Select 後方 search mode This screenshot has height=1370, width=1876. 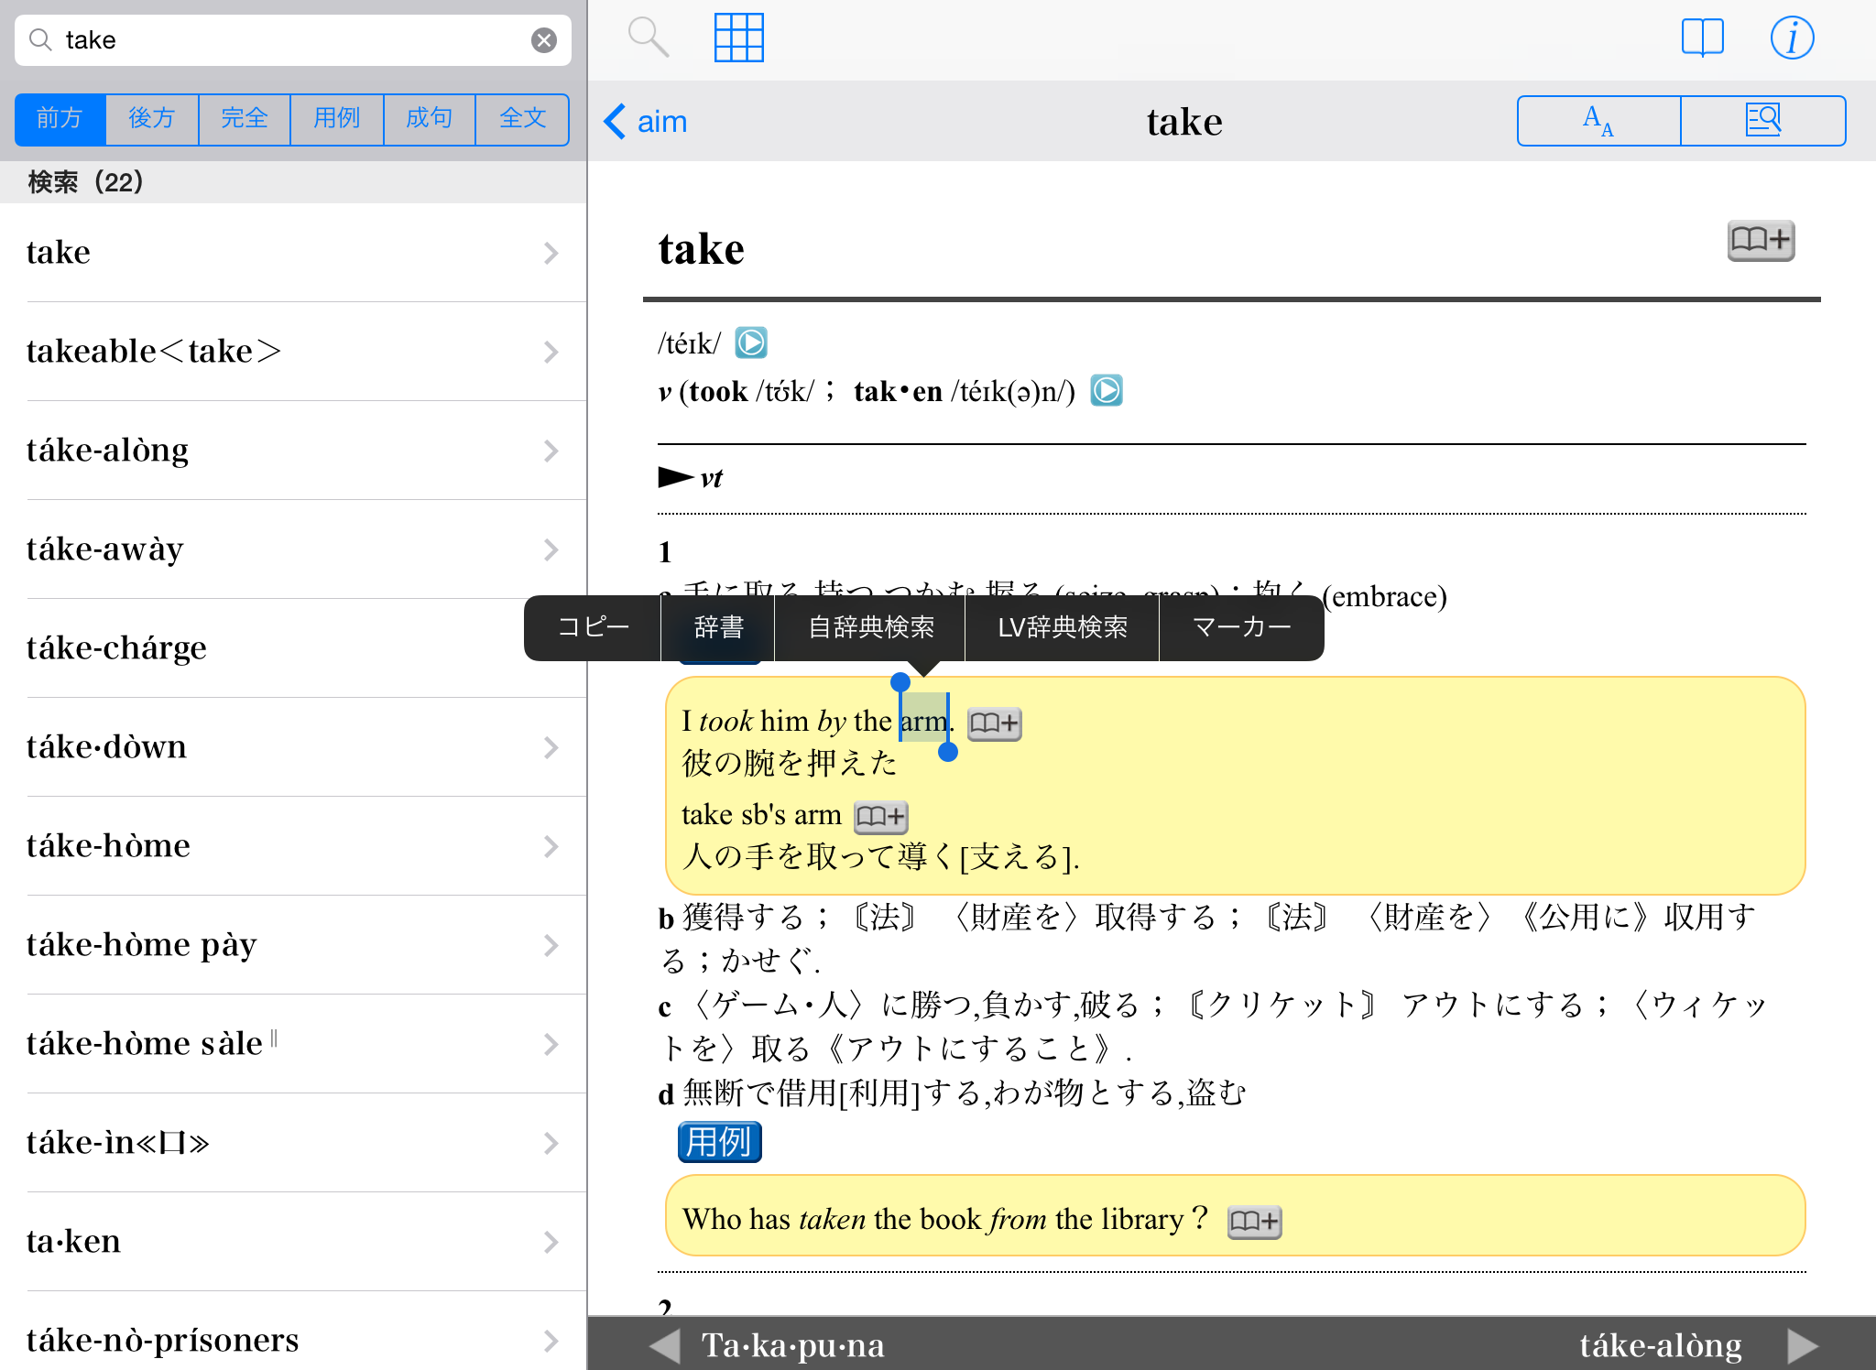[x=152, y=119]
